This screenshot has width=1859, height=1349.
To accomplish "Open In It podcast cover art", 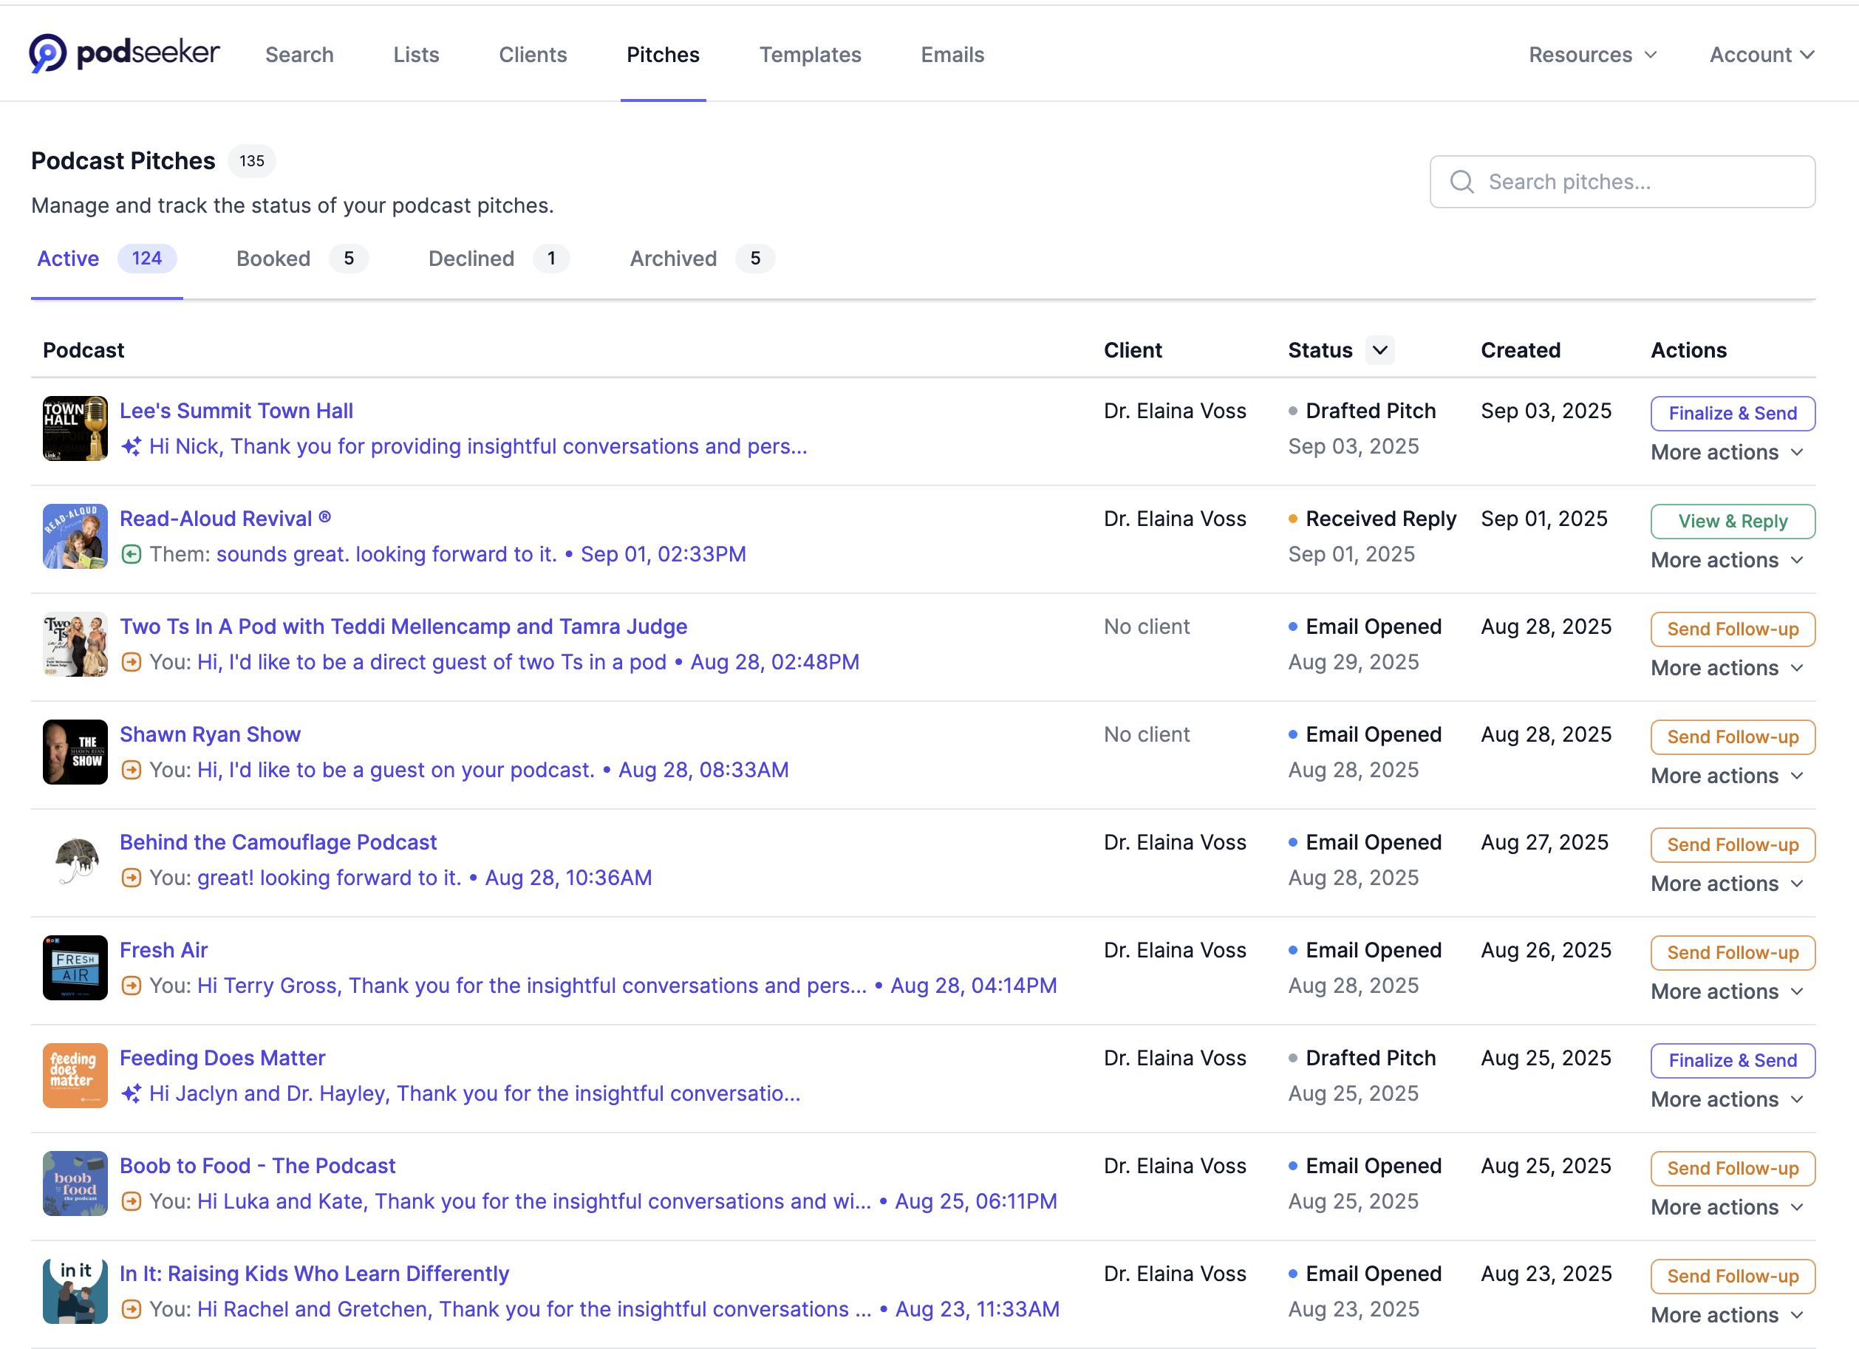I will 75,1291.
